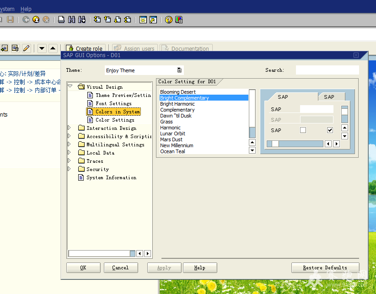Click in the Search input field
The image size is (376, 294).
pos(328,70)
